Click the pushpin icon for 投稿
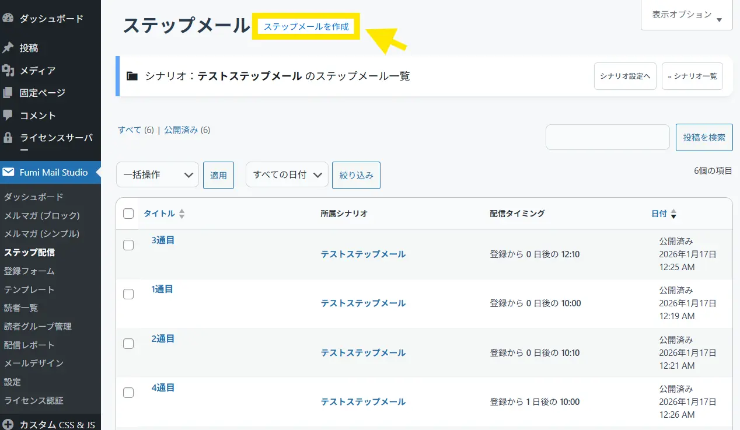The image size is (740, 430). 8,48
